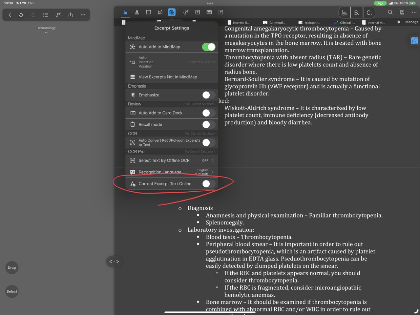Switch to the B. document style button
420x315 pixels.
click(357, 13)
